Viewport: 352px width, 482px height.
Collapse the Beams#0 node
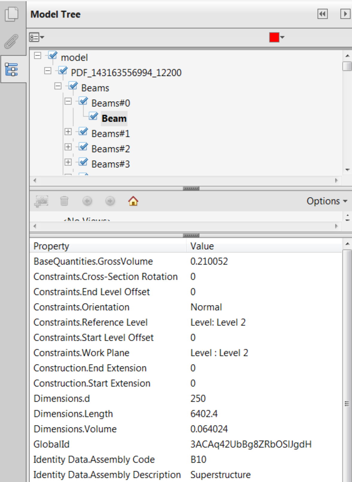(x=68, y=101)
